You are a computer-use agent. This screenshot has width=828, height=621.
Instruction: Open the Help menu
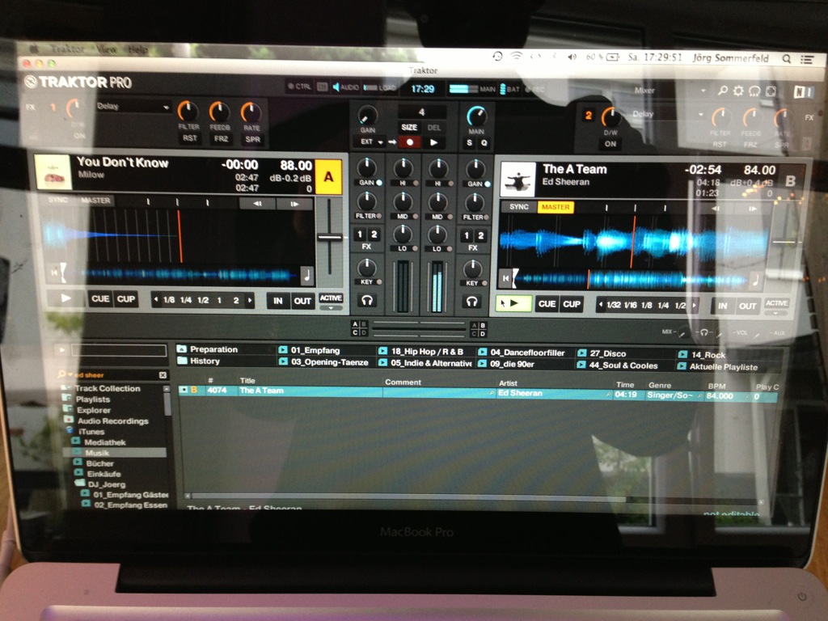pos(137,49)
